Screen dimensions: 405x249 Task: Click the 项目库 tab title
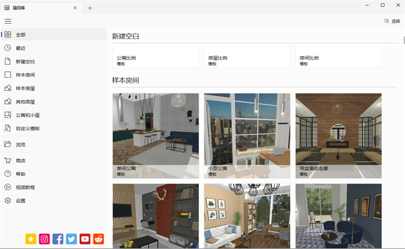[x=19, y=8]
